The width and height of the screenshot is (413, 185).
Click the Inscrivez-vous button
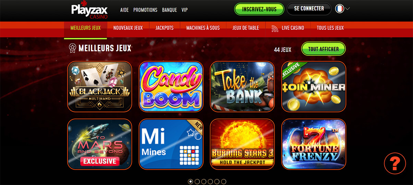(259, 9)
